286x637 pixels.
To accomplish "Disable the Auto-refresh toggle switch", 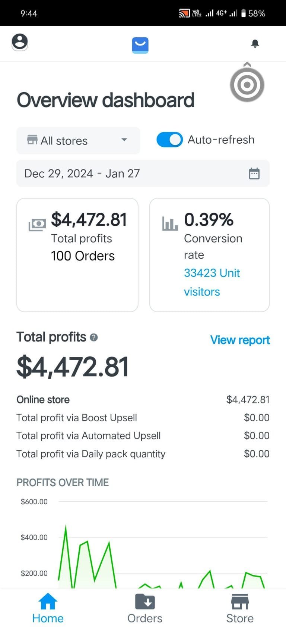I will click(x=169, y=140).
